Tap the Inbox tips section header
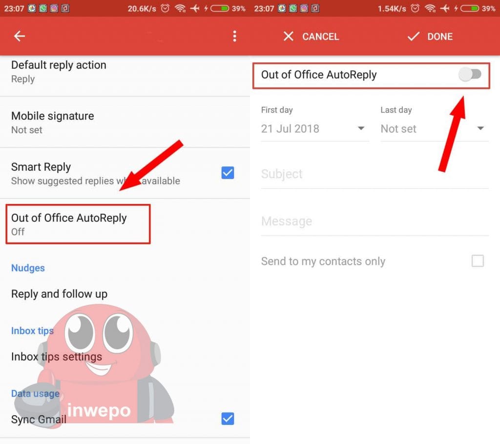The width and height of the screenshot is (500, 444). point(32,330)
